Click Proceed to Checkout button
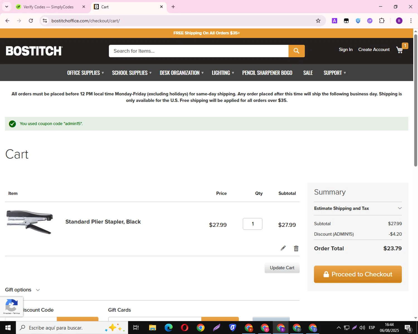418x334 pixels. tap(358, 274)
